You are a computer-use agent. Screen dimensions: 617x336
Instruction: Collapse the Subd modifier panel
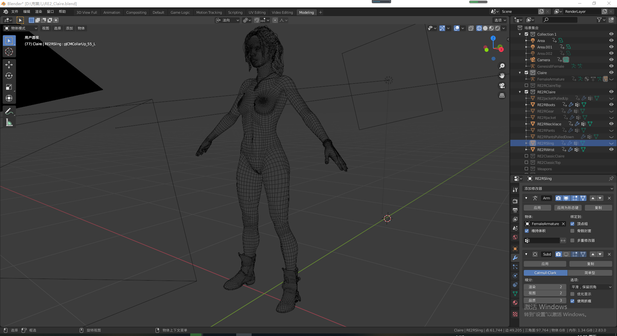(526, 254)
